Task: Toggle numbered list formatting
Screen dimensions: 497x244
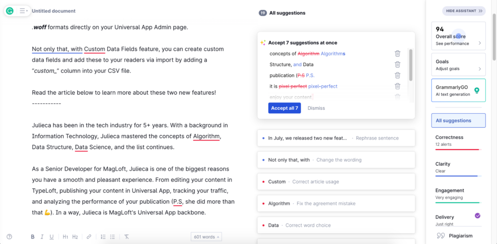Action: click(103, 237)
